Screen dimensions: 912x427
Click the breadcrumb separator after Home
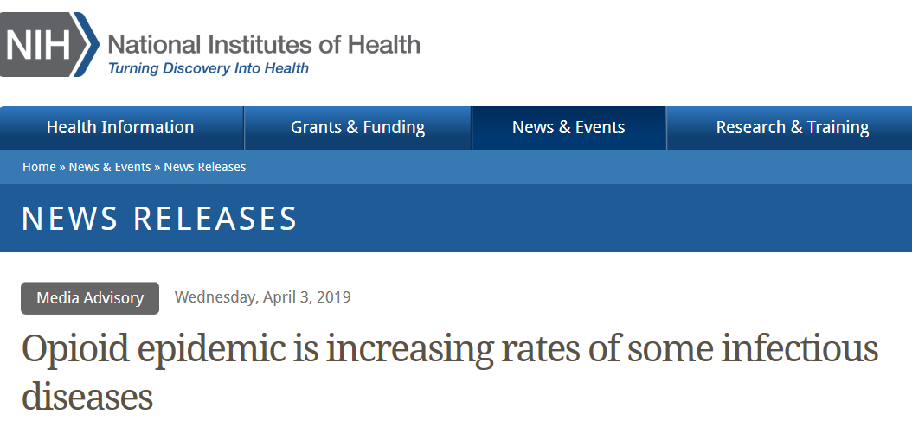pos(62,167)
